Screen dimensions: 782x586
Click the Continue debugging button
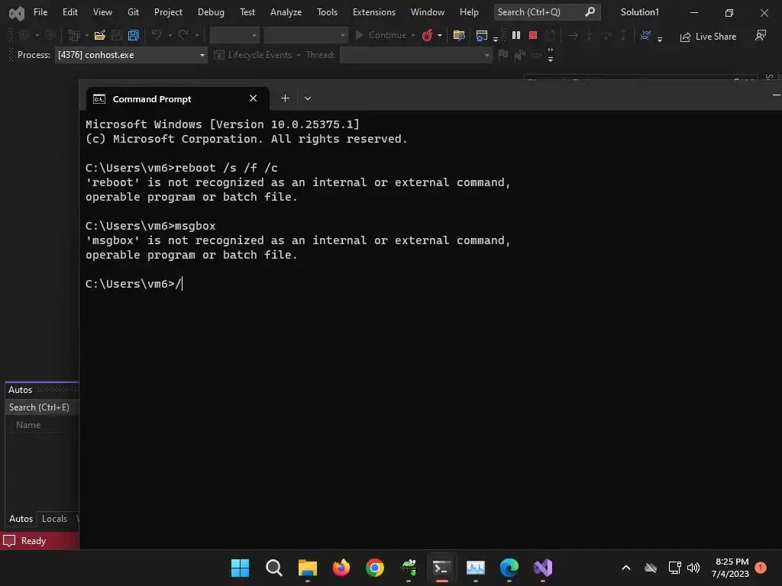(x=382, y=35)
